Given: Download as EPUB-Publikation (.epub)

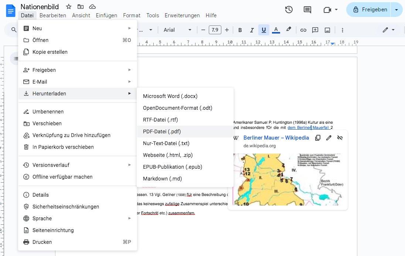Looking at the screenshot, I should [x=185, y=167].
